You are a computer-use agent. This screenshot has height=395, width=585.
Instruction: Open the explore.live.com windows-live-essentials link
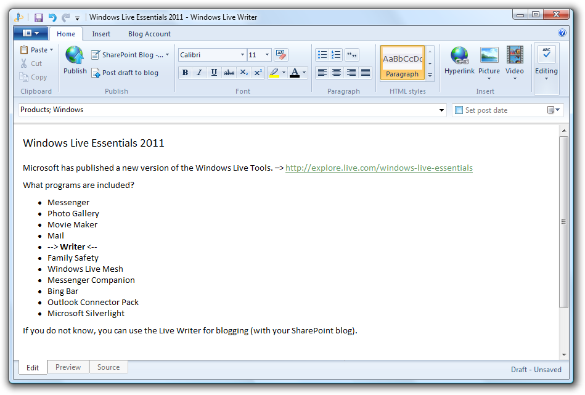click(x=379, y=168)
